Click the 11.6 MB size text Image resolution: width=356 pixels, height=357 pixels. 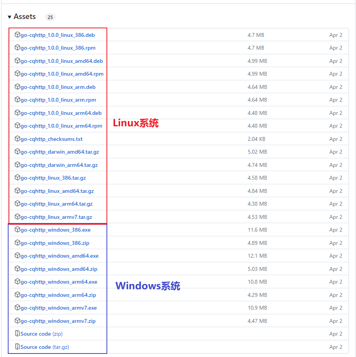click(257, 230)
